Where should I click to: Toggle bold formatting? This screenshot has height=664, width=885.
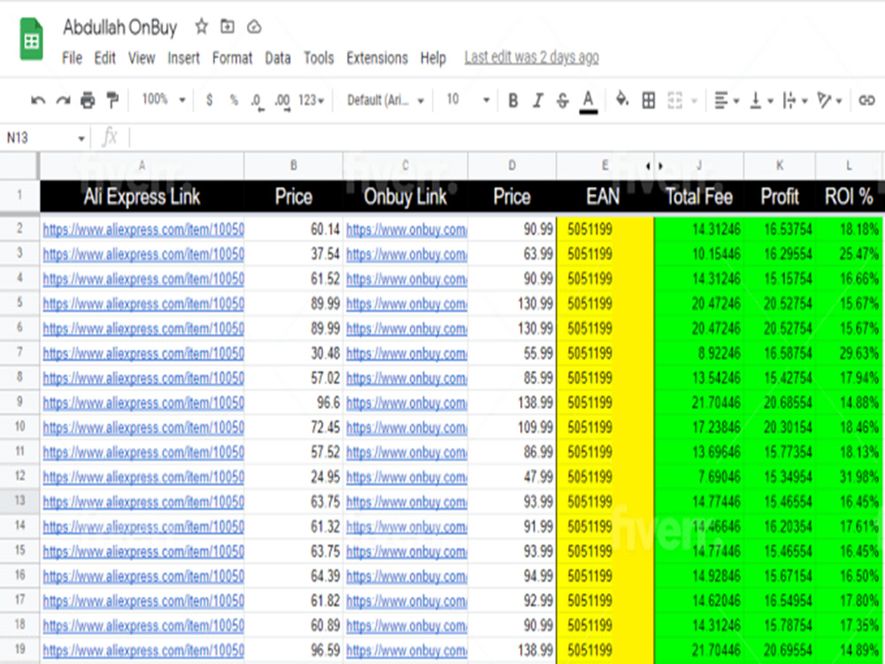pyautogui.click(x=513, y=101)
